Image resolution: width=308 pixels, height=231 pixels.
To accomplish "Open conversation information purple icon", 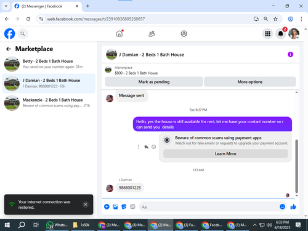I will (290, 54).
